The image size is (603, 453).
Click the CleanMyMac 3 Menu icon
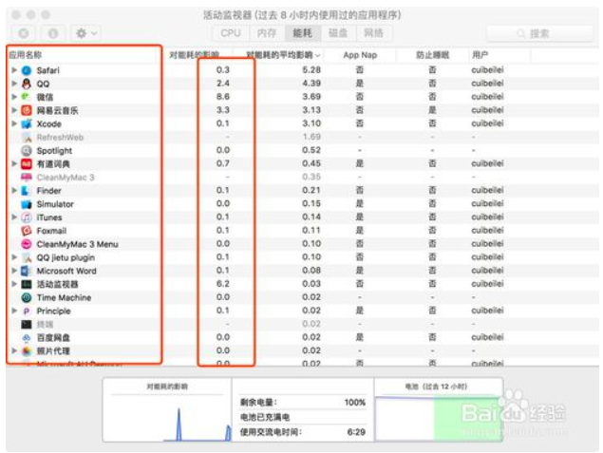27,244
